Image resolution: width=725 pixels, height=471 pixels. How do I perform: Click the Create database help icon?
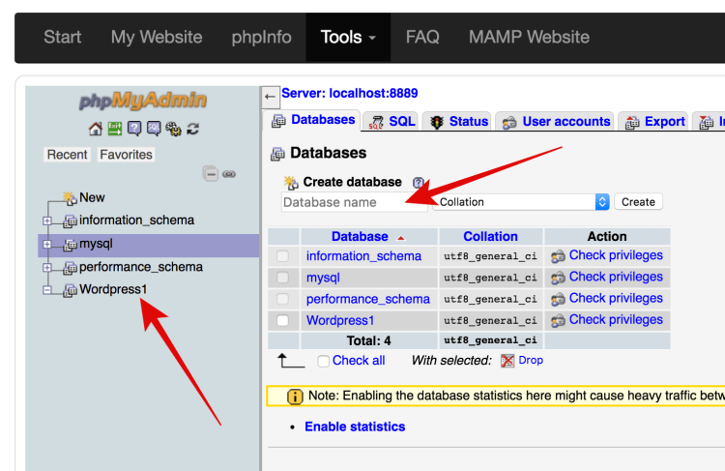[419, 182]
